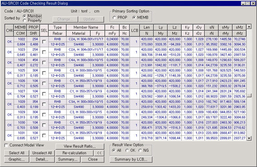Select member number 1022 cell
The height and width of the screenshot is (167, 257).
20,39
